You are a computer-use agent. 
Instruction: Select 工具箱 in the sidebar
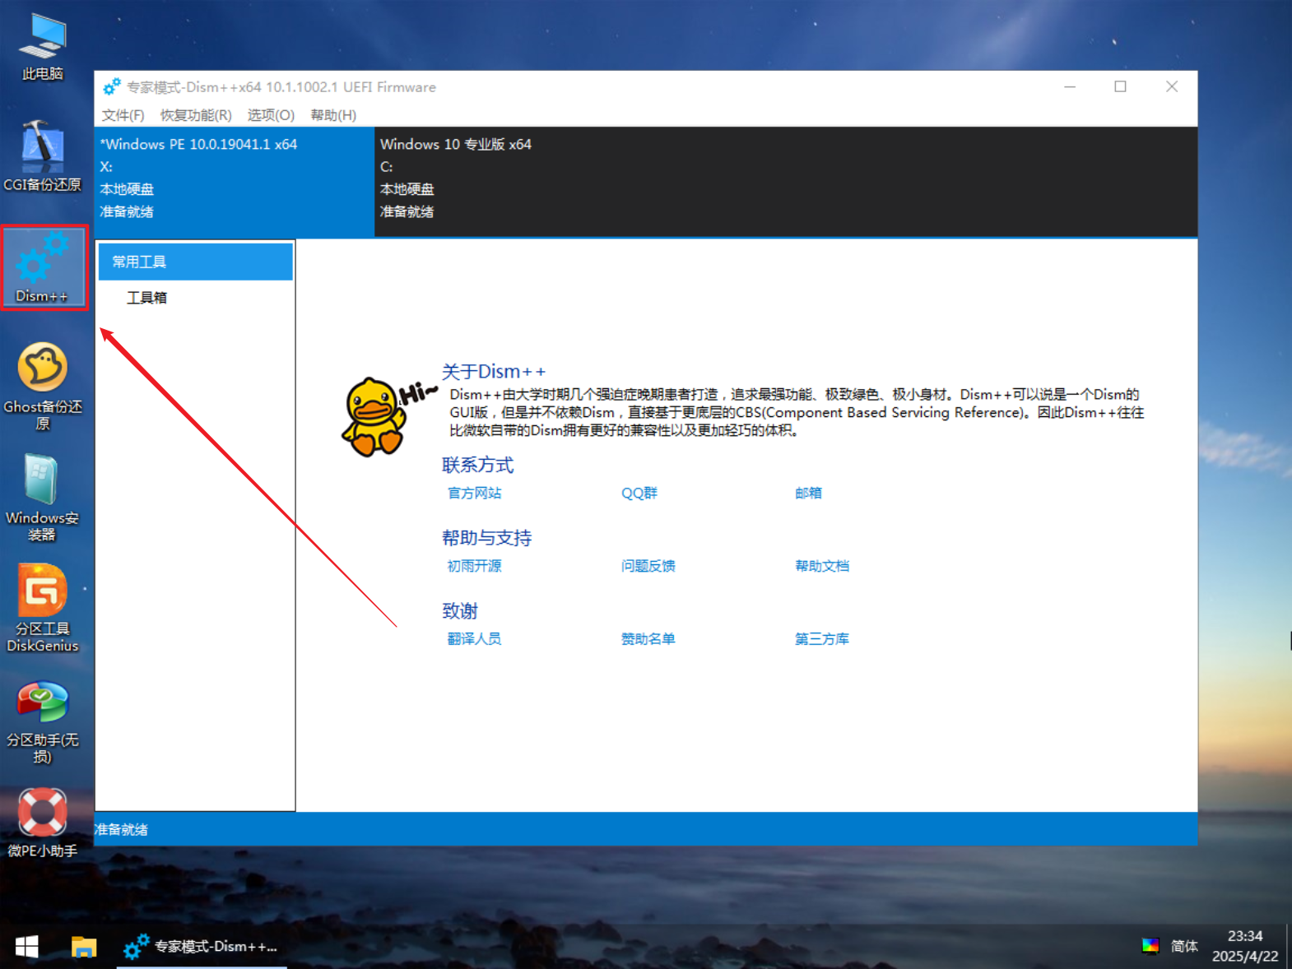click(146, 298)
